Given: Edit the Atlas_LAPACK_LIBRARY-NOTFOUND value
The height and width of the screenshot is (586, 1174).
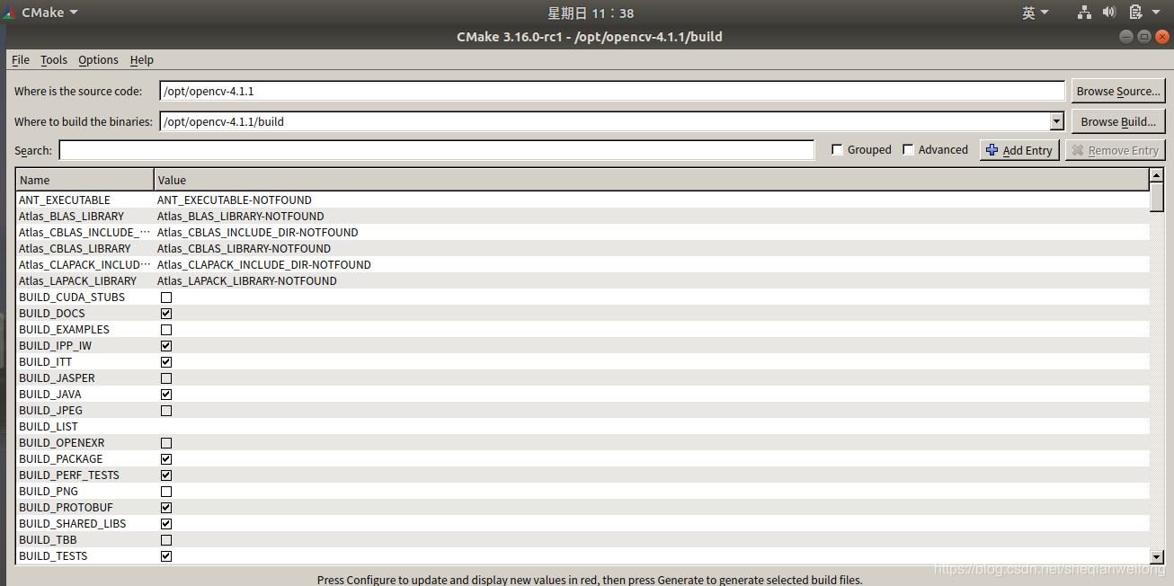Looking at the screenshot, I should tap(247, 281).
